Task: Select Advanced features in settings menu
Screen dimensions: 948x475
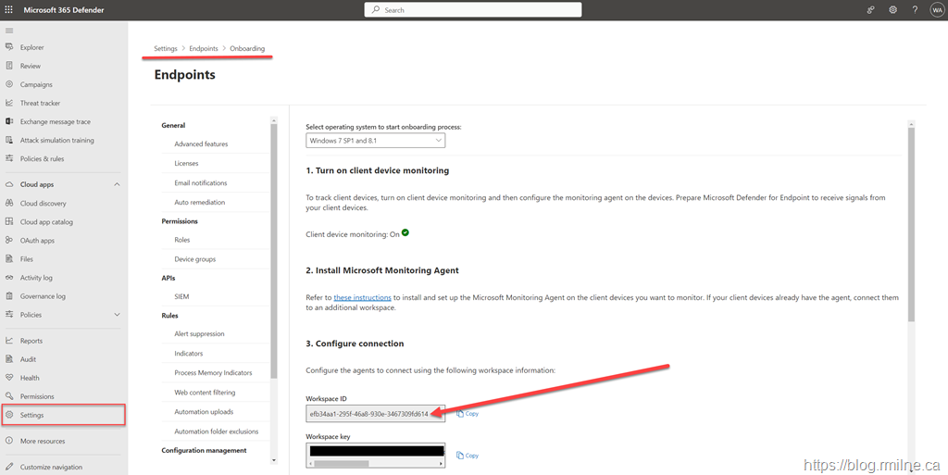Action: [x=201, y=144]
